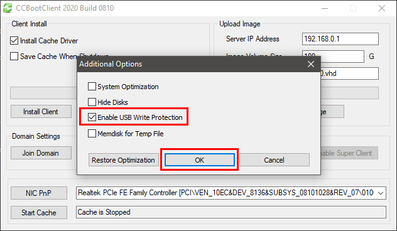Toggle the Install Cache Driver checkbox
Image resolution: width=397 pixels, height=231 pixels.
click(x=14, y=40)
